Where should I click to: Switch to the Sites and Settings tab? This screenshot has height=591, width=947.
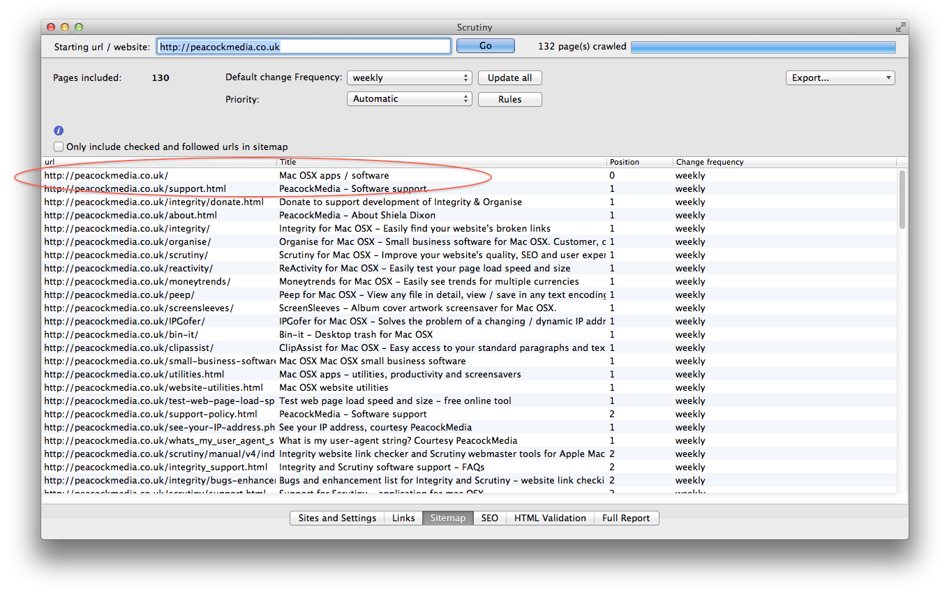[337, 518]
